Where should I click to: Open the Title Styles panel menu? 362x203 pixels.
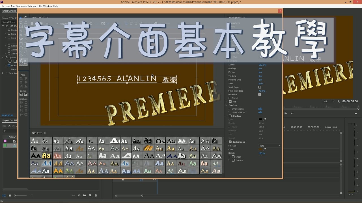[45, 133]
